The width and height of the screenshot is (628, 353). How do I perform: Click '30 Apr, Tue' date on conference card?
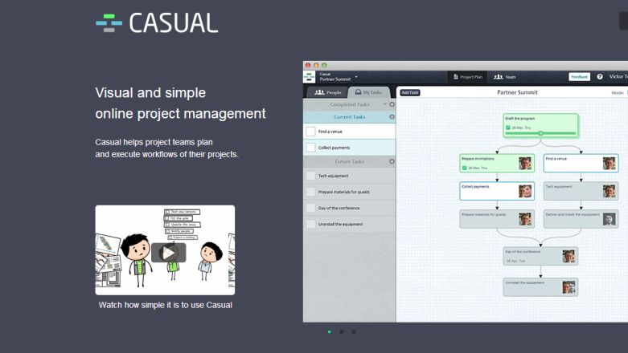pyautogui.click(x=515, y=261)
